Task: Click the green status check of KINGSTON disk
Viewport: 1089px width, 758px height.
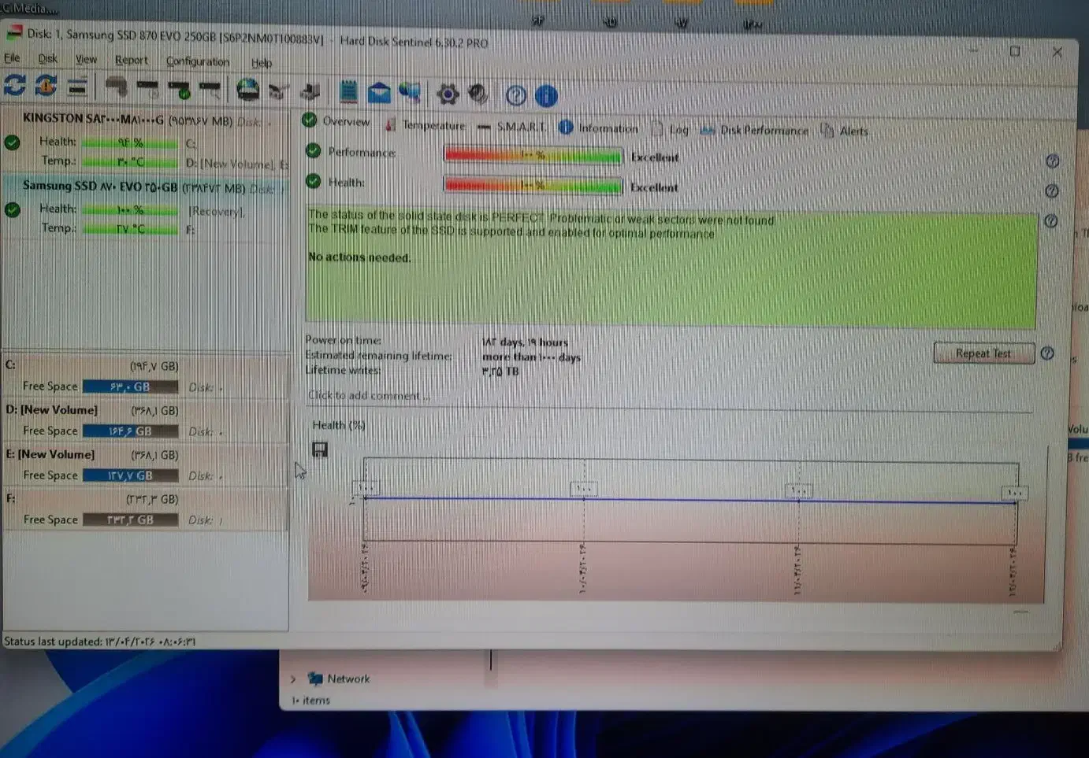Action: (12, 142)
